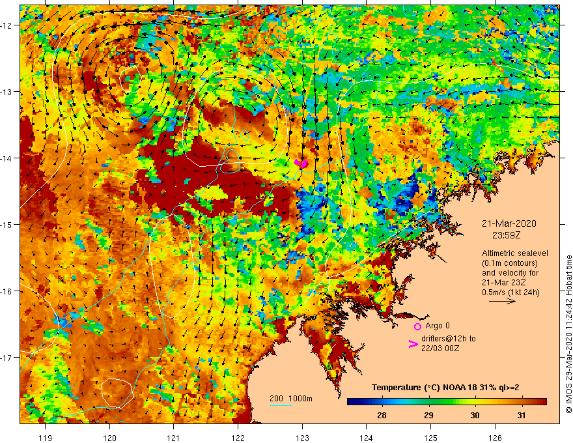The image size is (573, 443).
Task: Click latitude axis label -15
Action: pos(7,224)
